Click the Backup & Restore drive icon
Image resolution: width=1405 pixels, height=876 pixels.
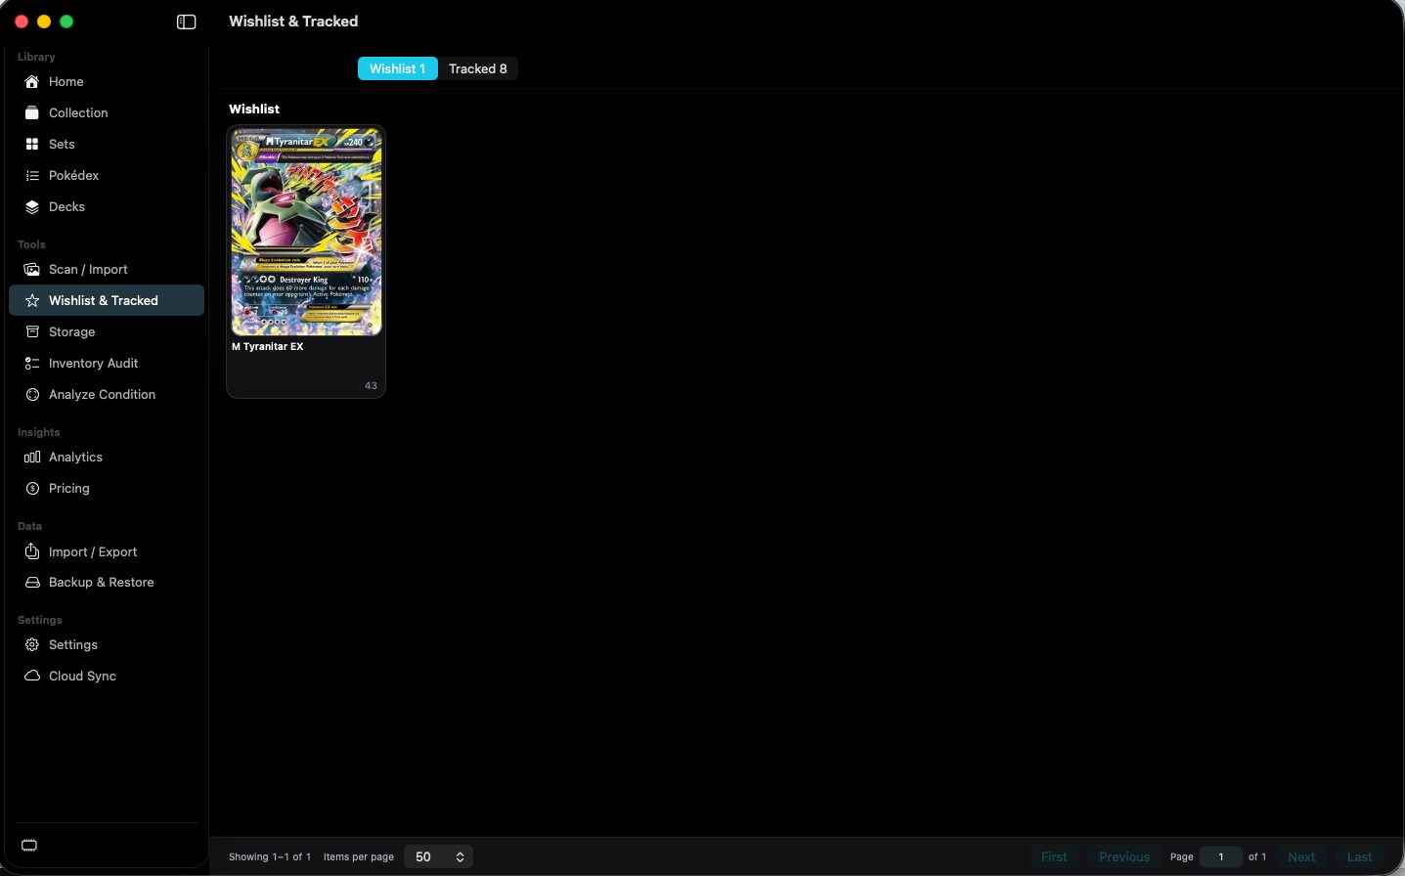tap(32, 582)
